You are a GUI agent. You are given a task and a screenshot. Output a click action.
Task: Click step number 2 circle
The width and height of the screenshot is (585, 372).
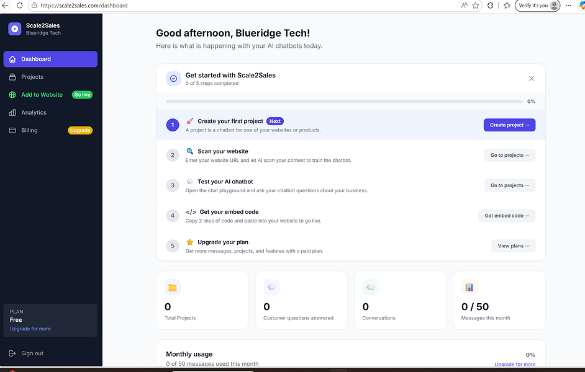(x=173, y=155)
